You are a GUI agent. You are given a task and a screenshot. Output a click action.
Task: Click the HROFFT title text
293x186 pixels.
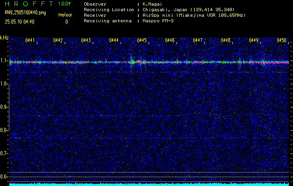tap(29, 4)
